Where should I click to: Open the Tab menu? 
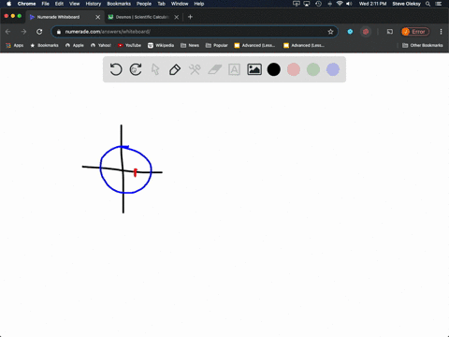pos(161,4)
